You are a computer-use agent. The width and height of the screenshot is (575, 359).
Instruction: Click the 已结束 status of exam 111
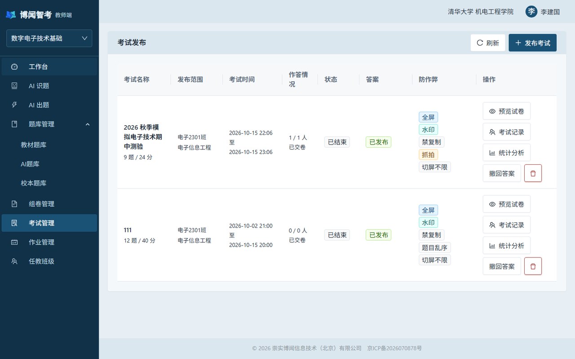coord(337,235)
